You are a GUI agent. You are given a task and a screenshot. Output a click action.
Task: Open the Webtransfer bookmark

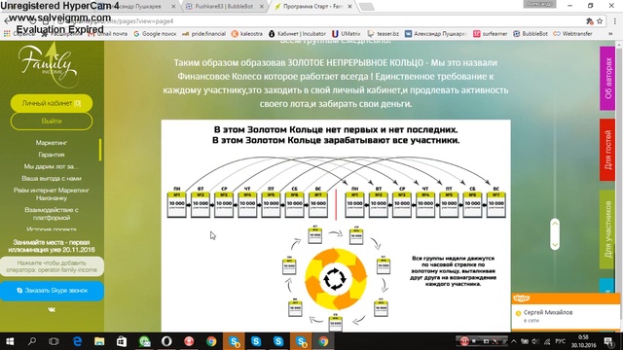(572, 34)
